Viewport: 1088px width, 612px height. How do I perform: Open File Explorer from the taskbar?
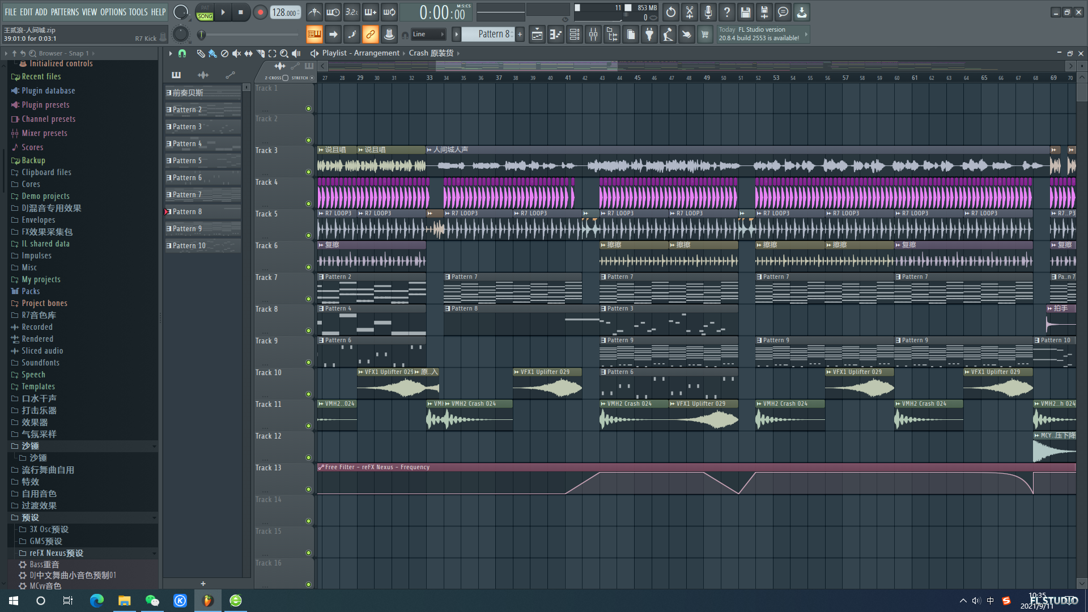(124, 601)
